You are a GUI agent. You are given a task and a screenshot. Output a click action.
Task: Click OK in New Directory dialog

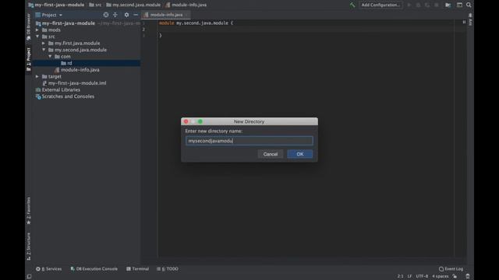click(x=299, y=154)
